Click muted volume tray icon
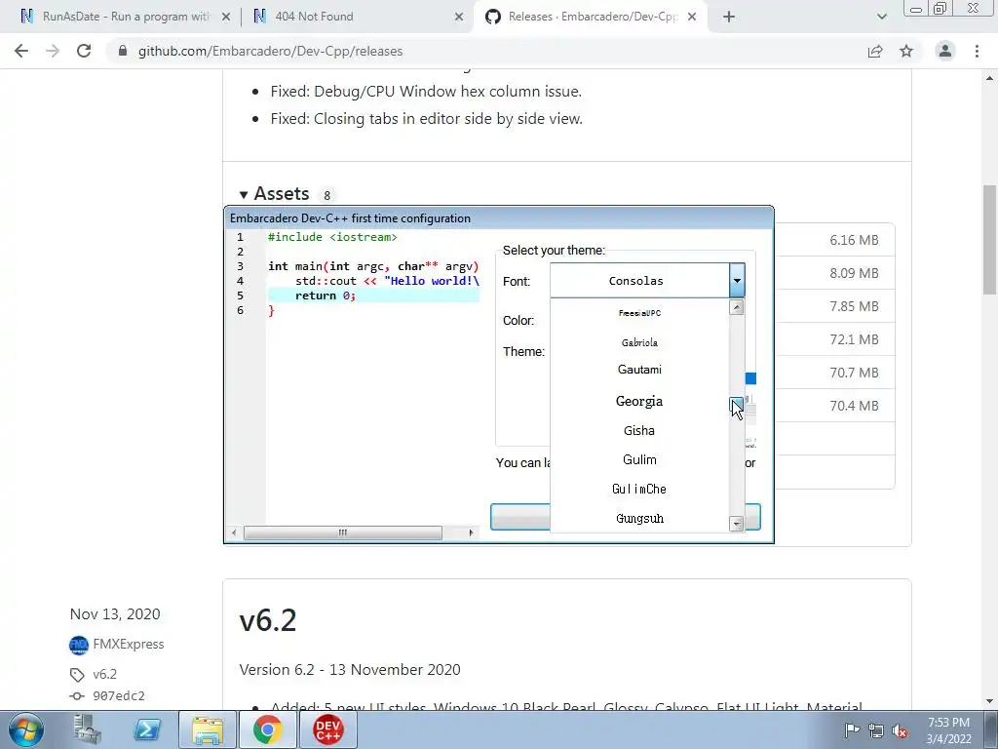 tap(900, 730)
